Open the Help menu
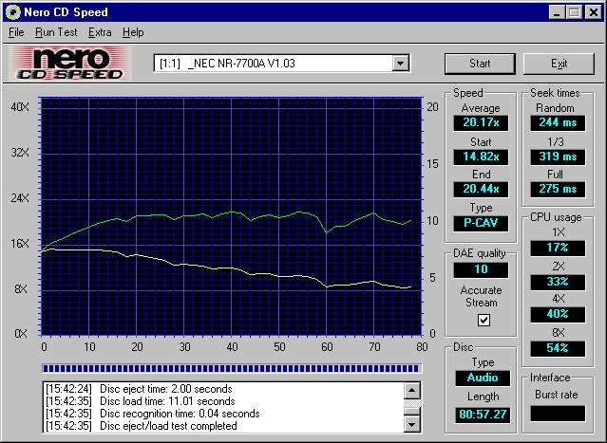This screenshot has width=607, height=443. [x=133, y=32]
